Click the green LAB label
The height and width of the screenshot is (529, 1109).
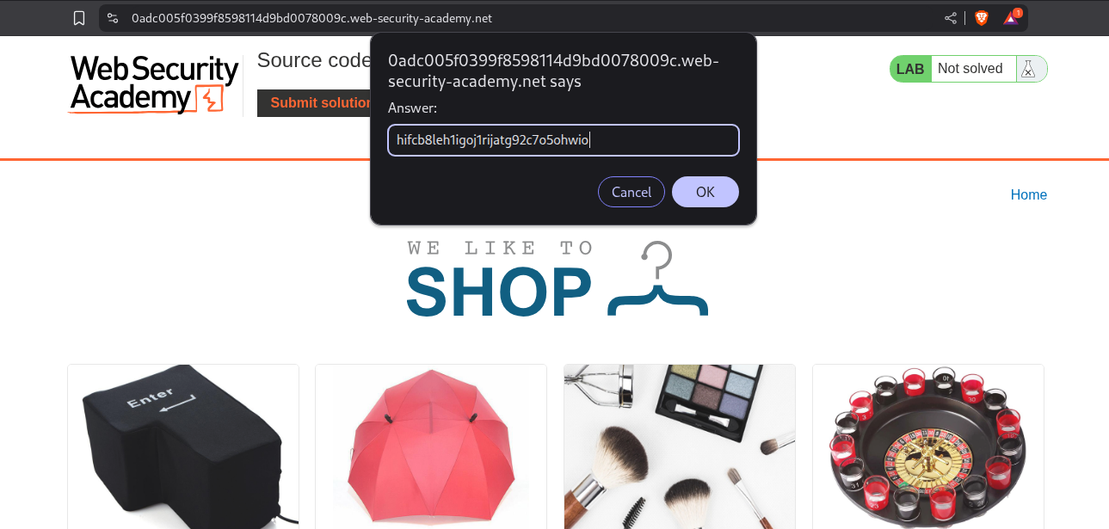tap(910, 69)
